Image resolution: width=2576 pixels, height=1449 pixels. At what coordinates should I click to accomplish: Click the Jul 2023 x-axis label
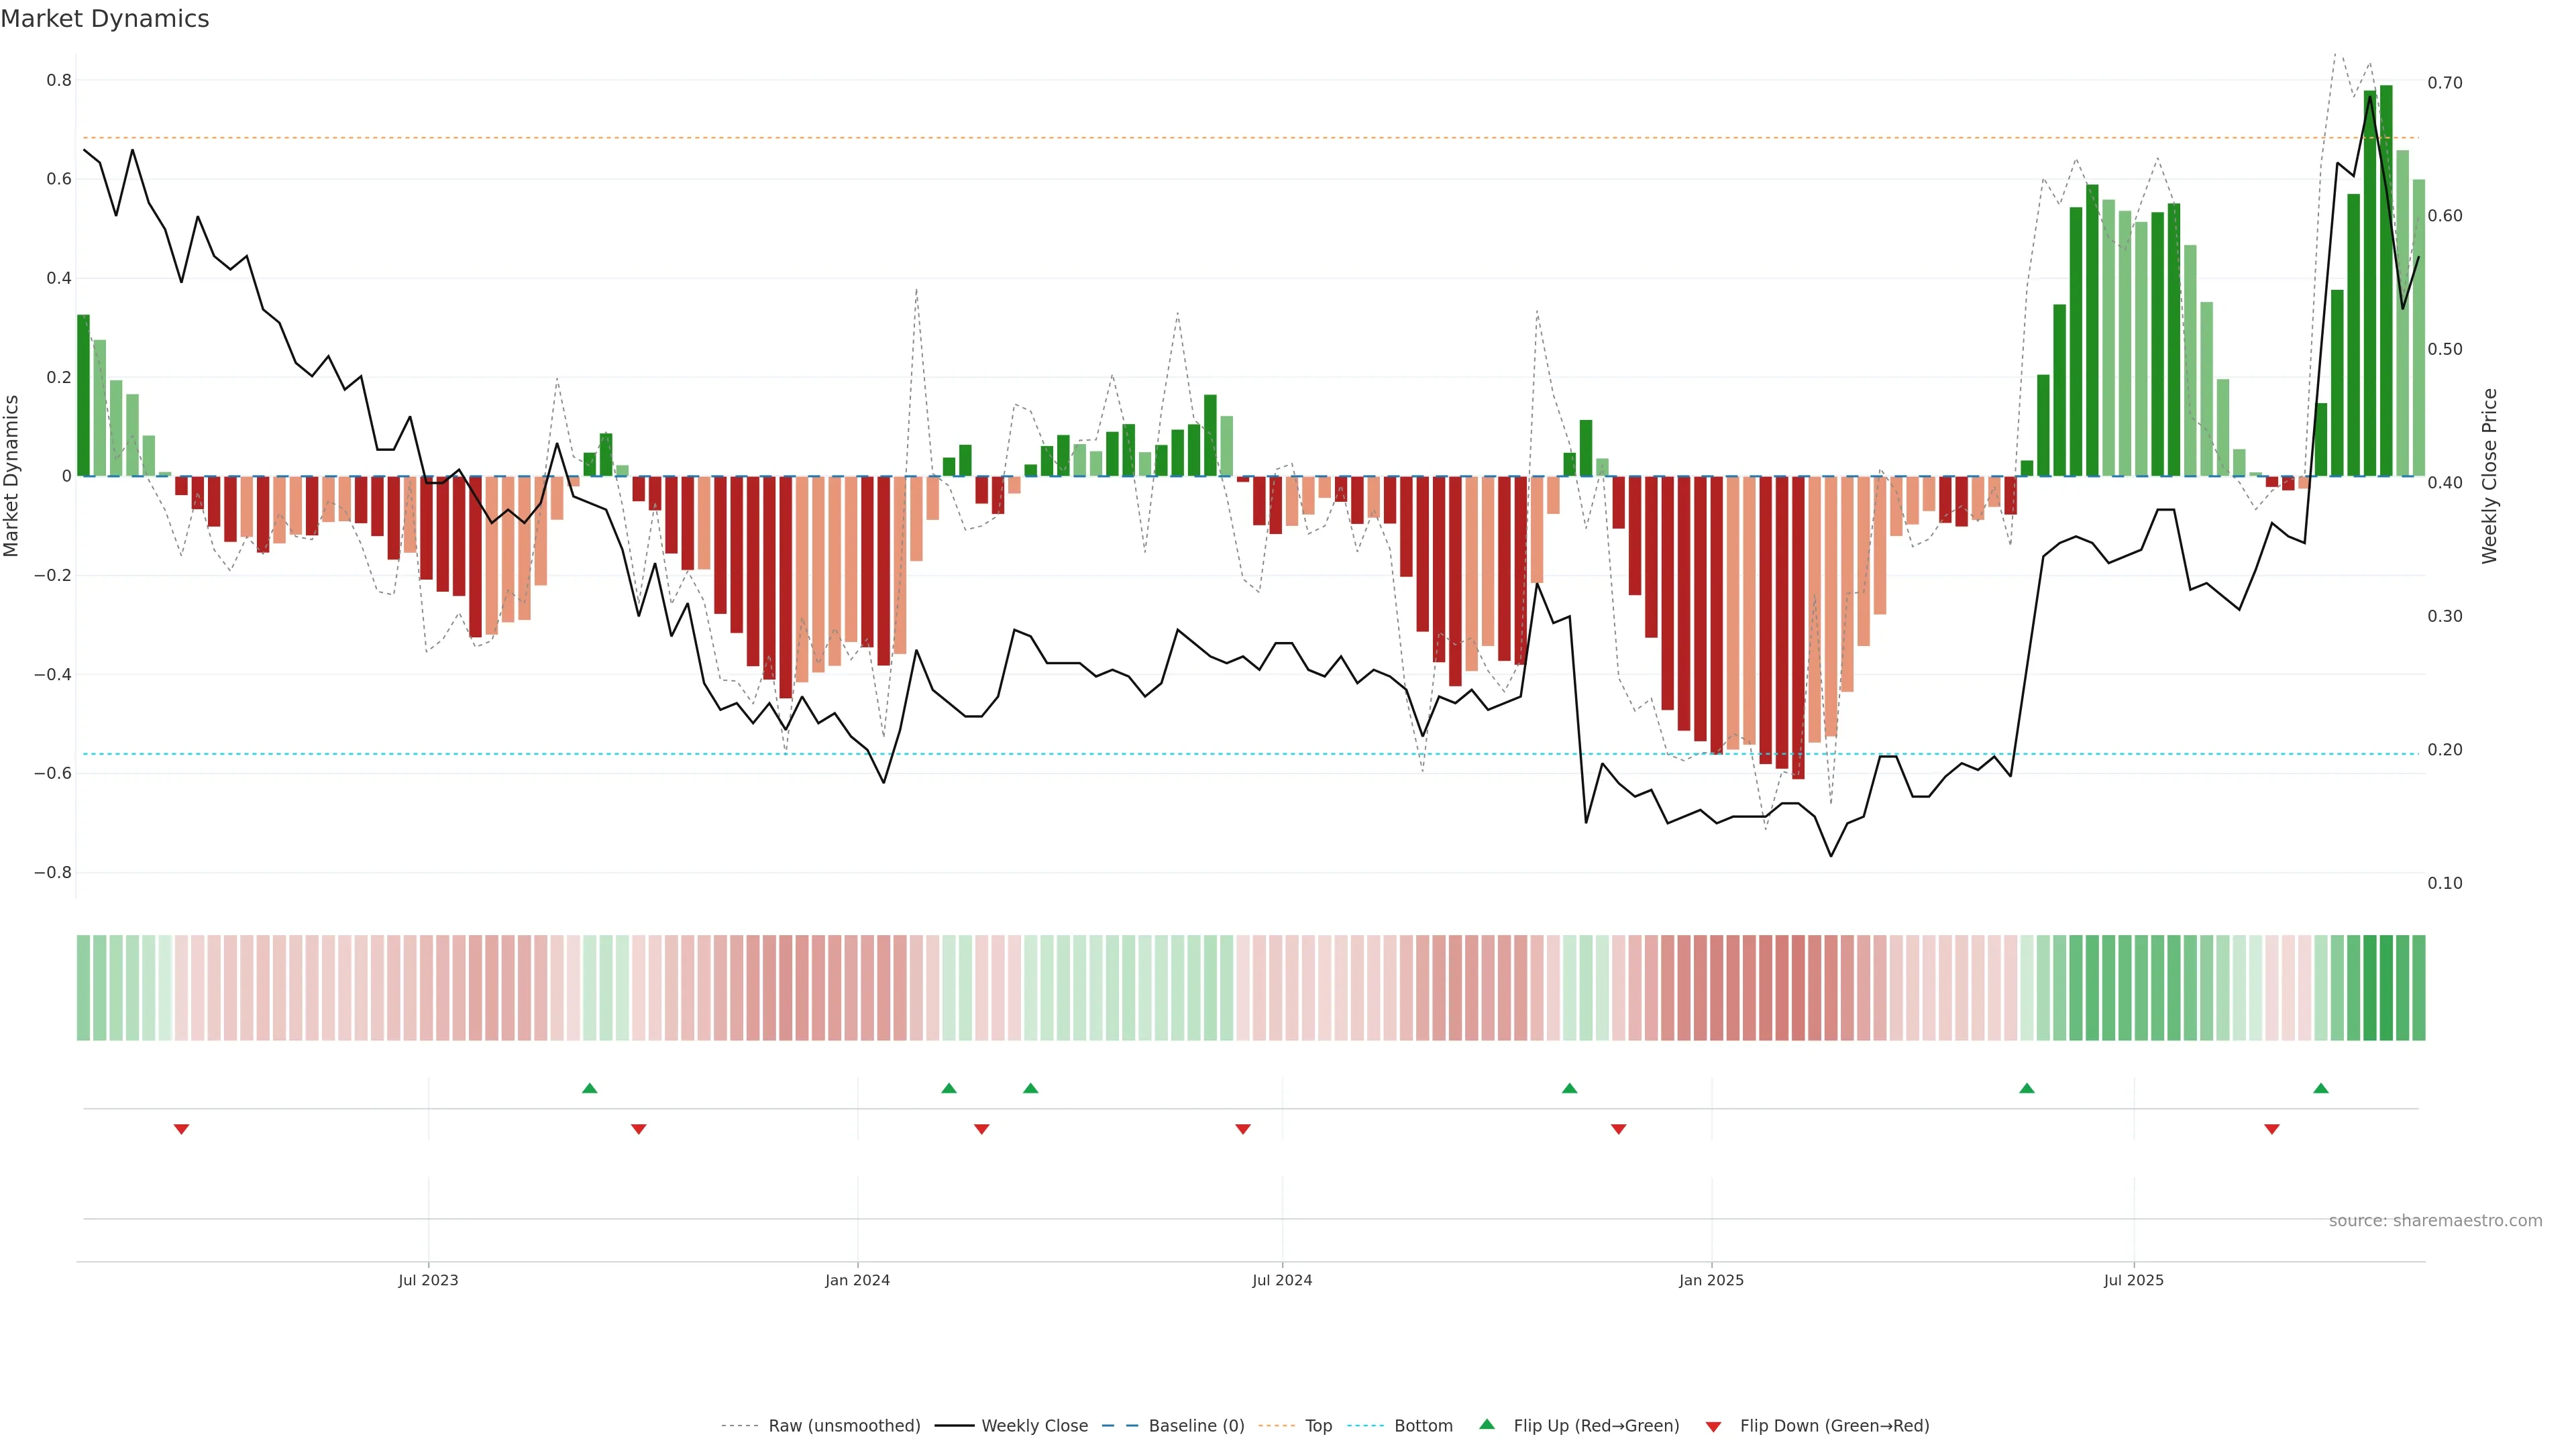tap(428, 1280)
